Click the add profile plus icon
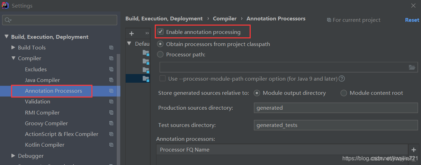Screen dimensions: 421x165 [132, 34]
